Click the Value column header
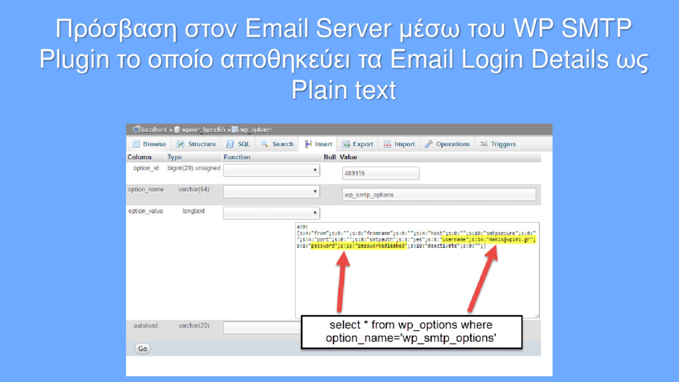 348,157
